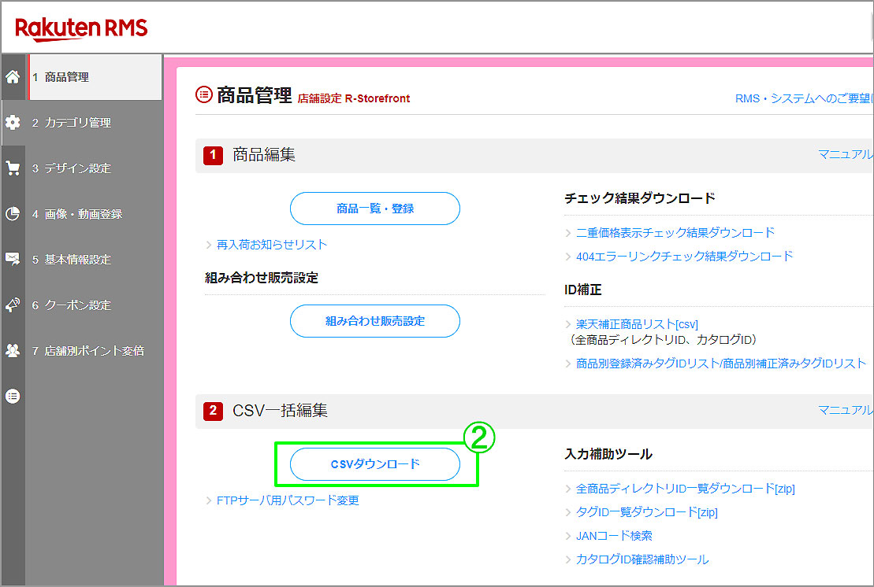
Task: Download タグID一覧ダウンロード[zip]
Action: click(646, 512)
